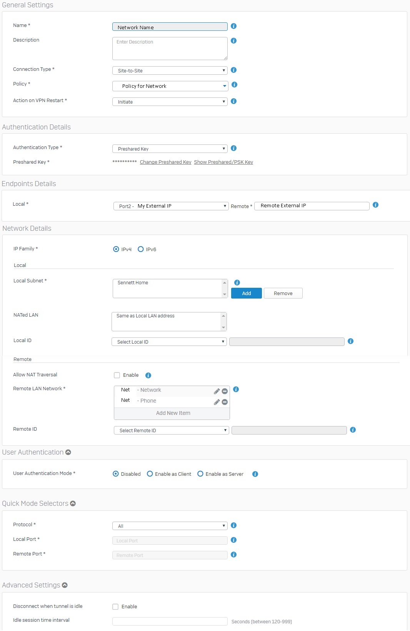Enable disconnect when tunnel is idle
This screenshot has height=631, width=410.
[115, 607]
